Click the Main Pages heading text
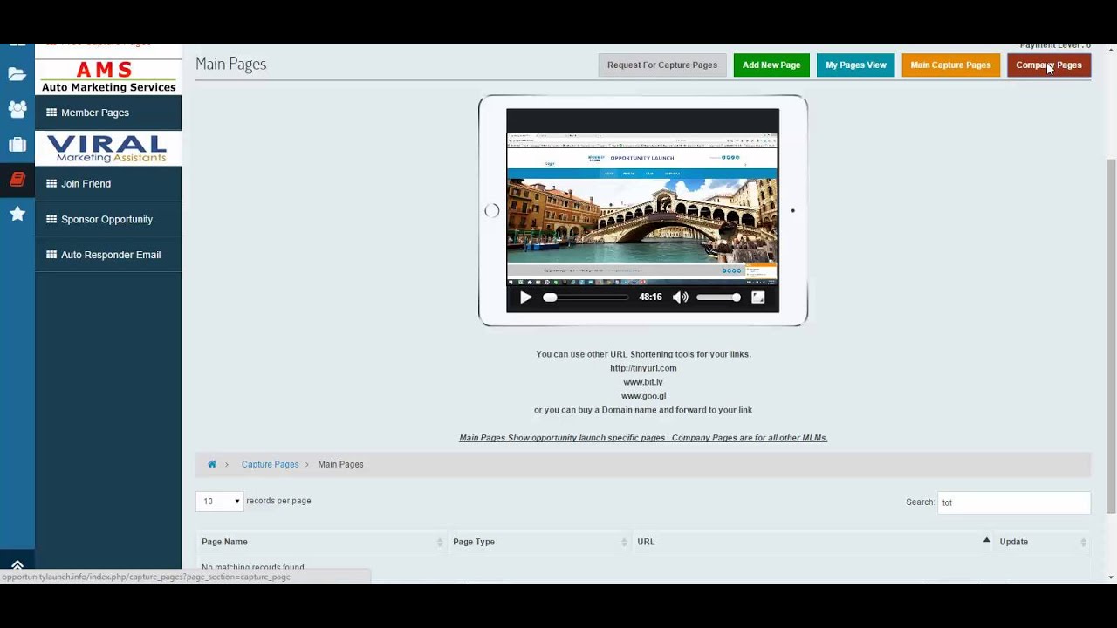 pos(230,64)
